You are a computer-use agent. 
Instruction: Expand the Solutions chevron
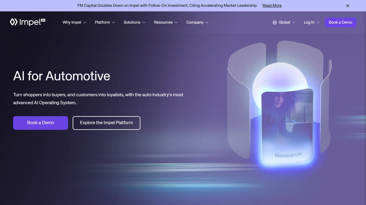click(144, 22)
